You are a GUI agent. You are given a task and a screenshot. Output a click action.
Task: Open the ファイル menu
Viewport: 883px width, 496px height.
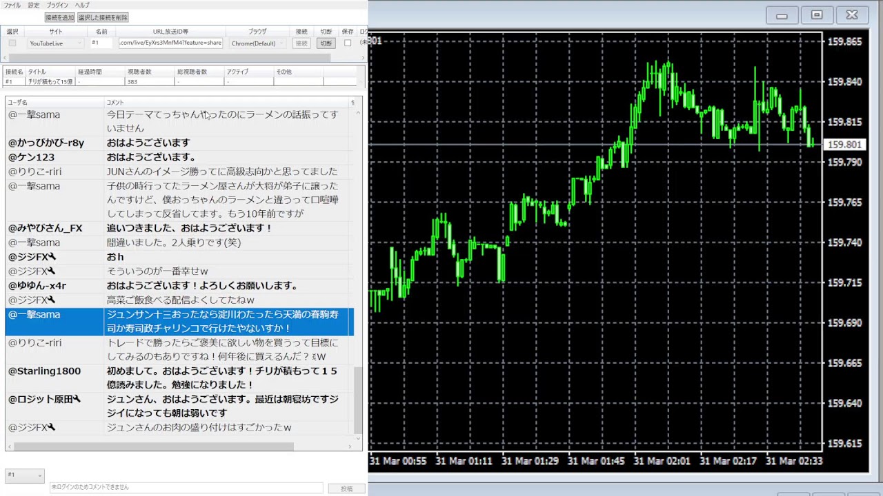[x=12, y=6]
